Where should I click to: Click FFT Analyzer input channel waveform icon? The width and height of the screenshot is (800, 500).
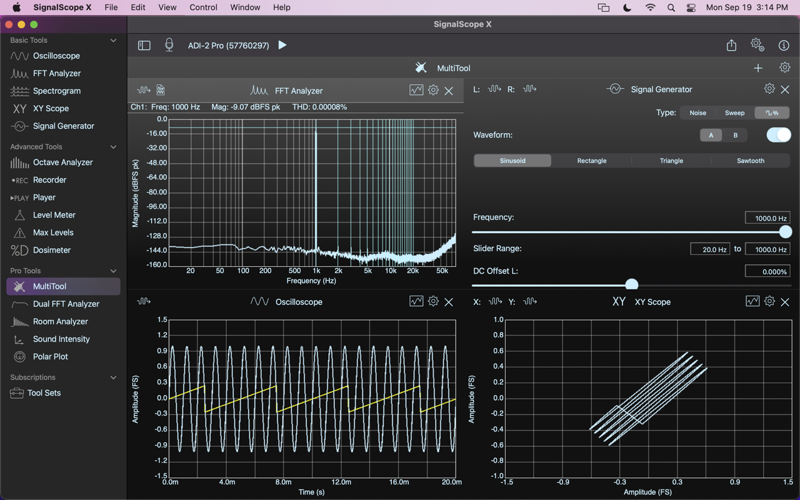pos(144,90)
